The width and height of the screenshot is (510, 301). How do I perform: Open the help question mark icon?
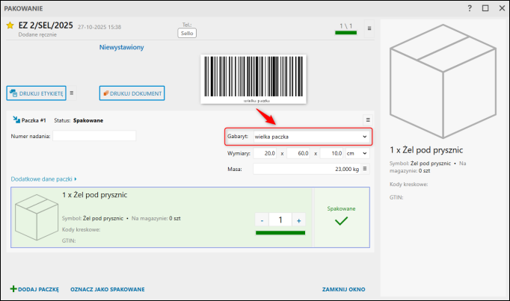469,8
